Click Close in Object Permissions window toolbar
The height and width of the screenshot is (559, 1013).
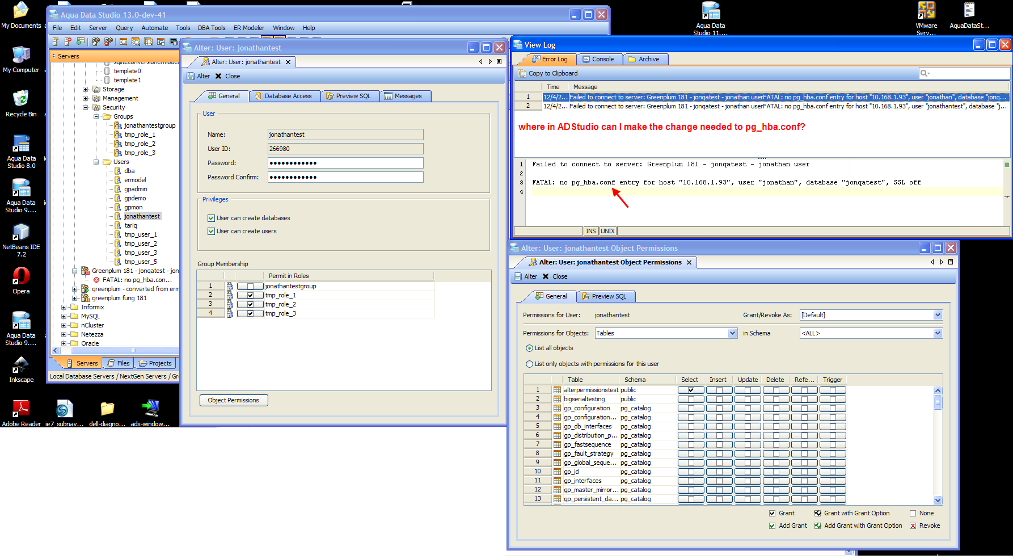click(555, 276)
